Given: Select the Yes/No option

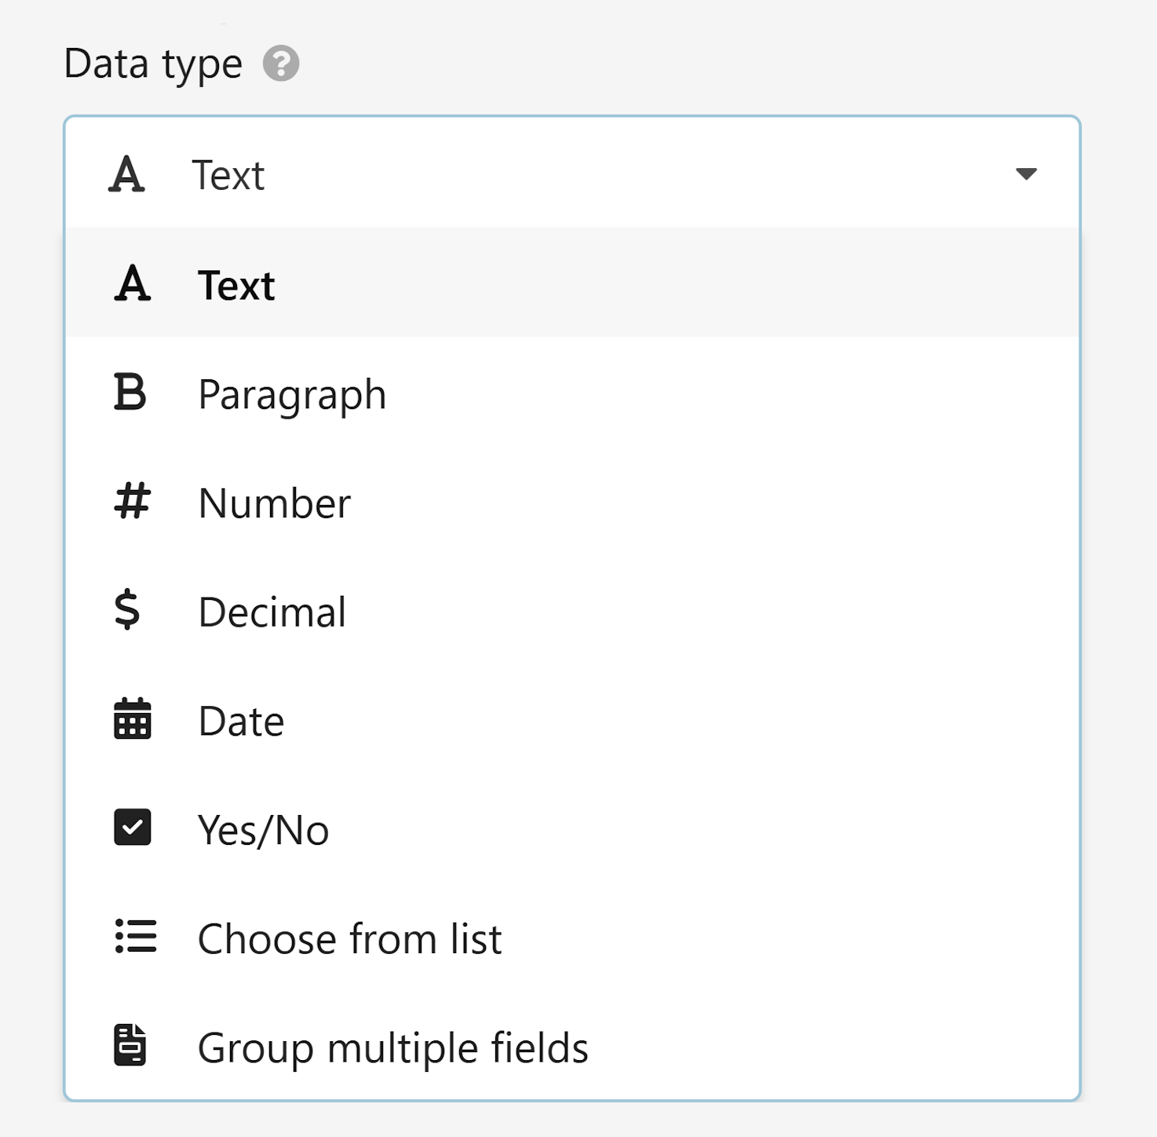Looking at the screenshot, I should pos(572,829).
